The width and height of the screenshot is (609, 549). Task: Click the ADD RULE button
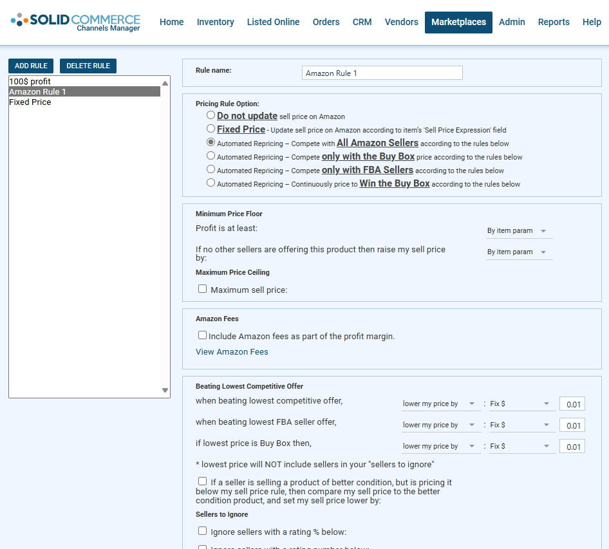click(31, 66)
